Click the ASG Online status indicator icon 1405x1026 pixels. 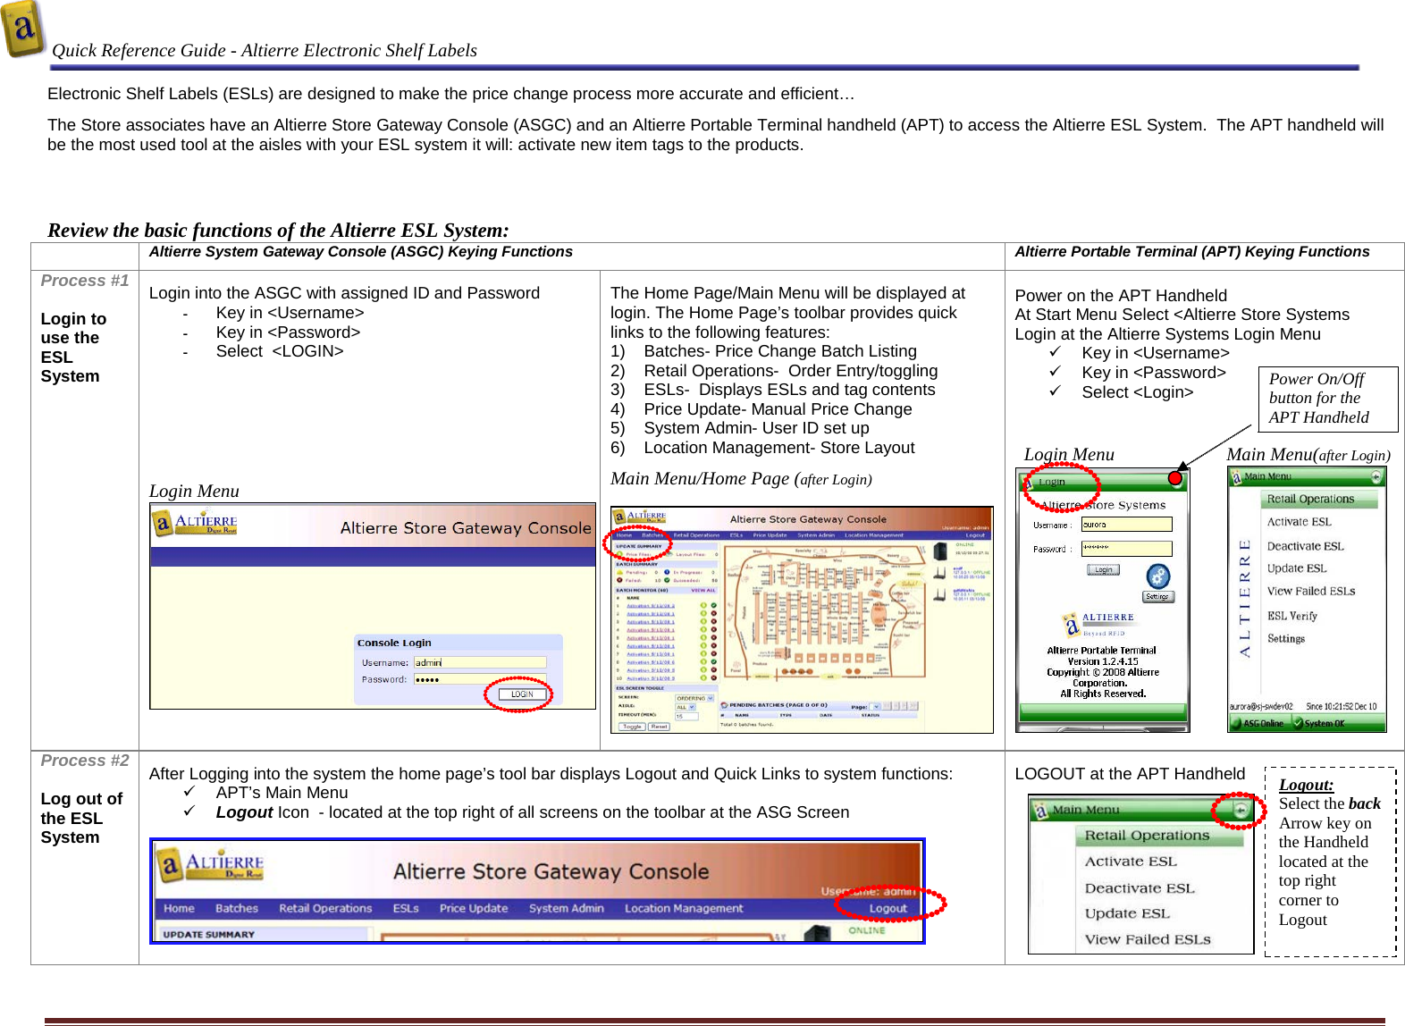[x=1235, y=723]
